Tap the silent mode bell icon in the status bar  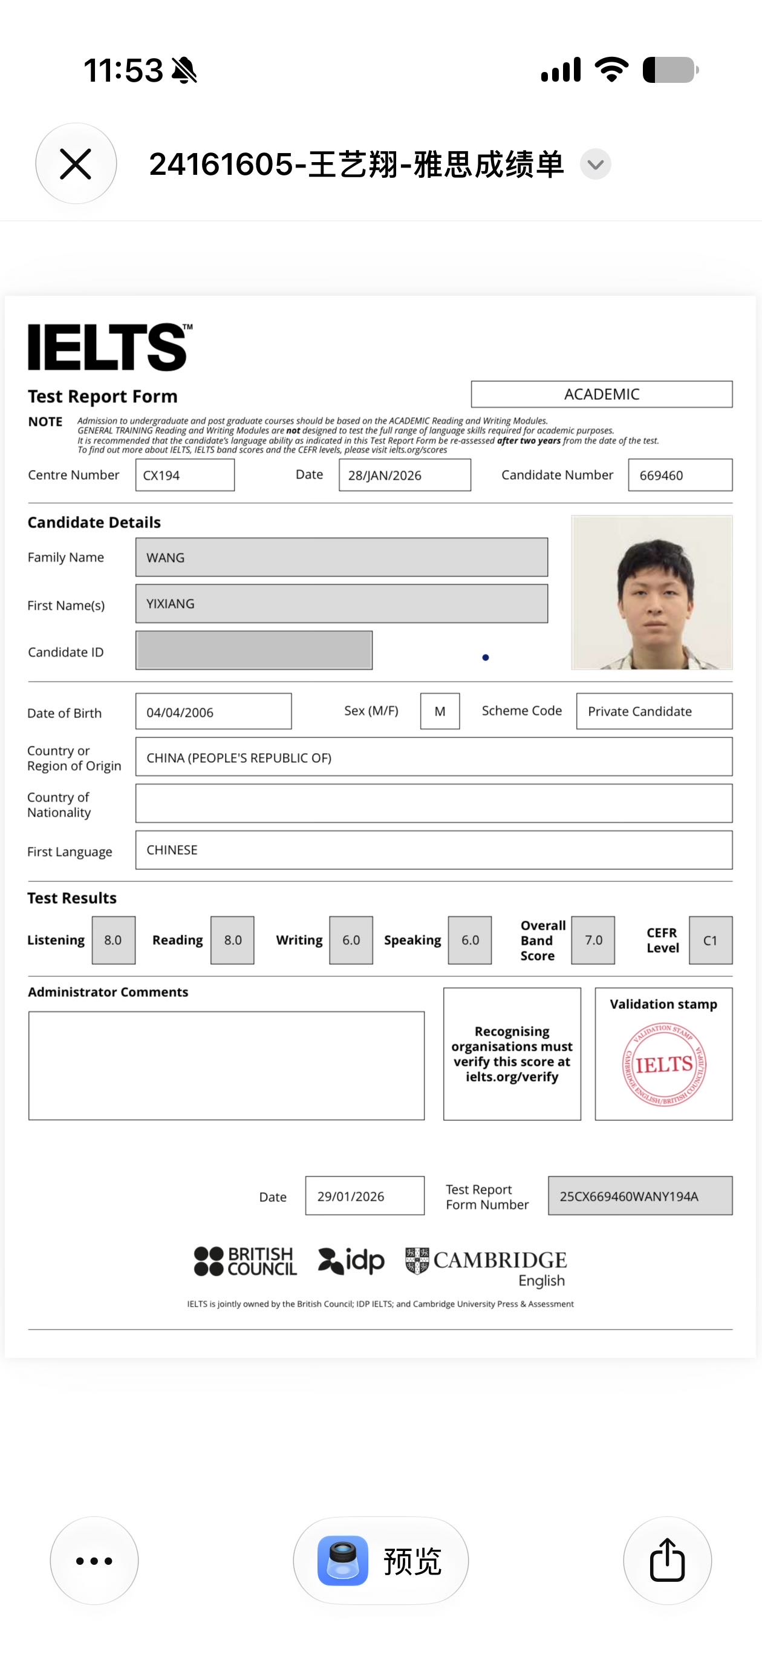pyautogui.click(x=184, y=70)
